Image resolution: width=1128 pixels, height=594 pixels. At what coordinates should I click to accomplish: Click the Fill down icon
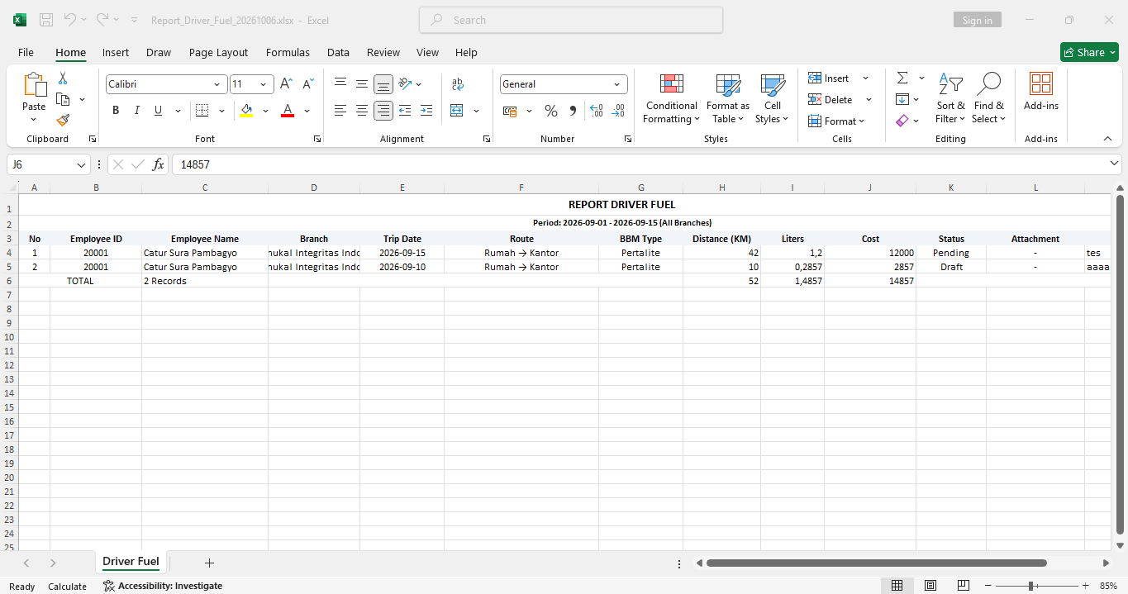[902, 100]
